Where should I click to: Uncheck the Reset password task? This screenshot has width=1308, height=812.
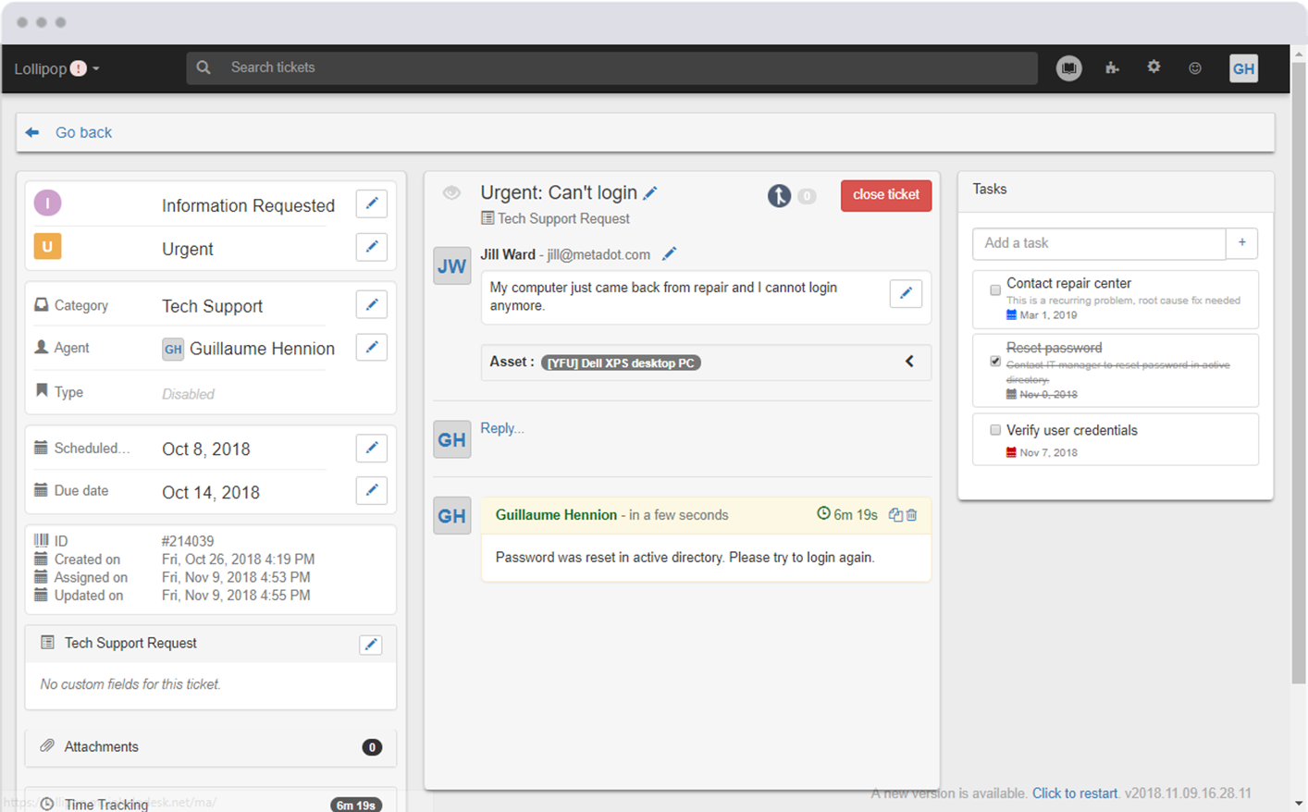[x=995, y=362]
